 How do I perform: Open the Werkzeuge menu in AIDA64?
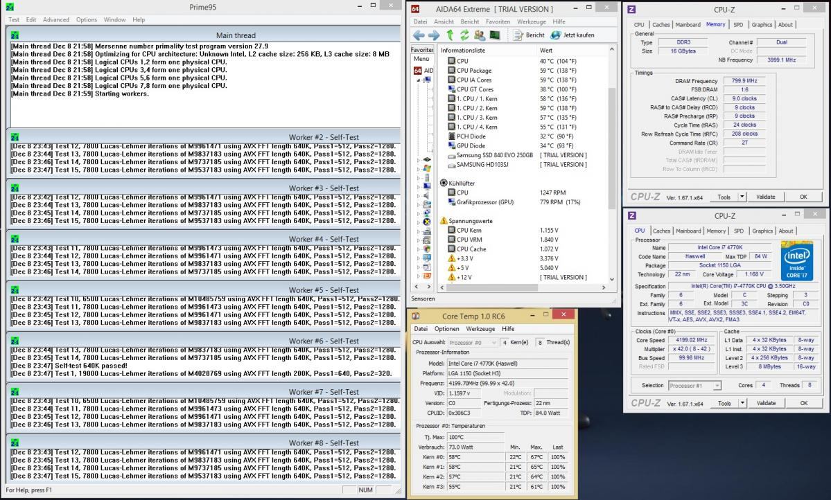pos(532,21)
